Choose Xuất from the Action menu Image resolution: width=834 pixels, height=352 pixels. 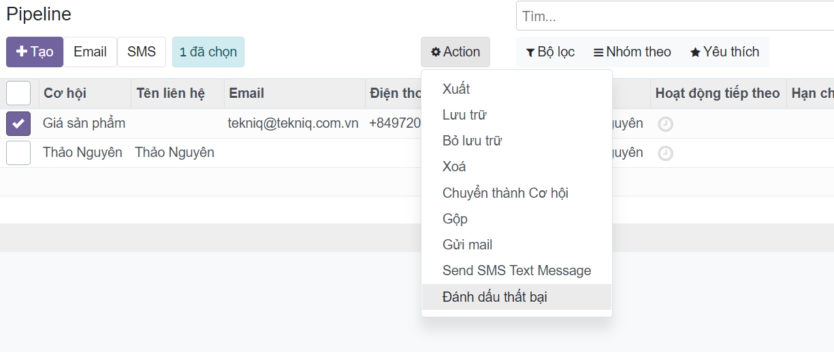[456, 89]
